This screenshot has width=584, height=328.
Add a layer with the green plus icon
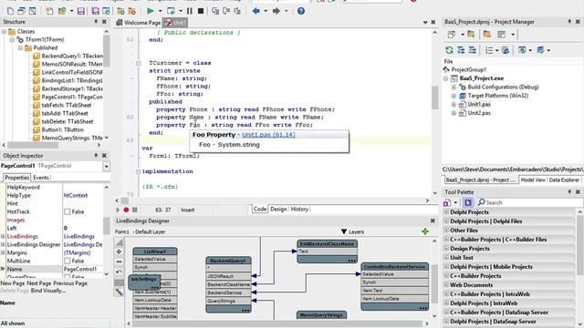pyautogui.click(x=425, y=231)
